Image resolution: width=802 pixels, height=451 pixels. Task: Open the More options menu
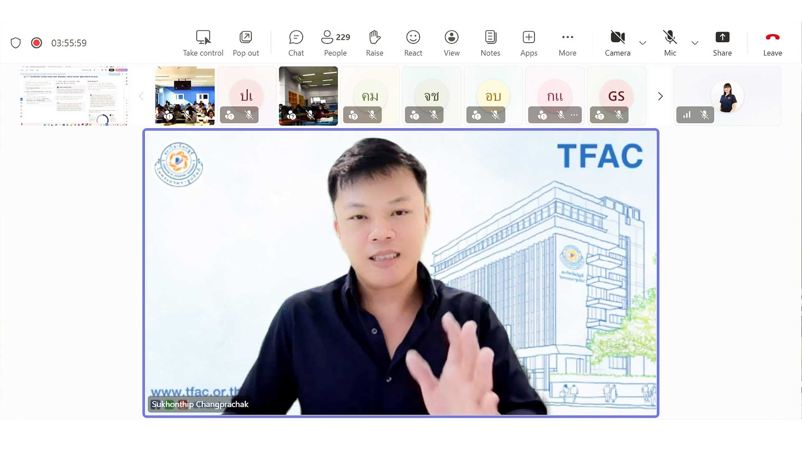(568, 43)
